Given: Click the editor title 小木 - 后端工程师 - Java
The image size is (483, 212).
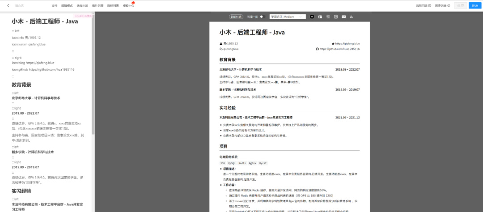Looking at the screenshot, I should [x=45, y=21].
